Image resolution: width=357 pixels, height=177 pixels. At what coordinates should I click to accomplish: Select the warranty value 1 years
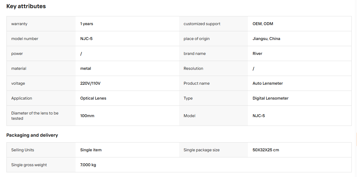click(x=87, y=24)
